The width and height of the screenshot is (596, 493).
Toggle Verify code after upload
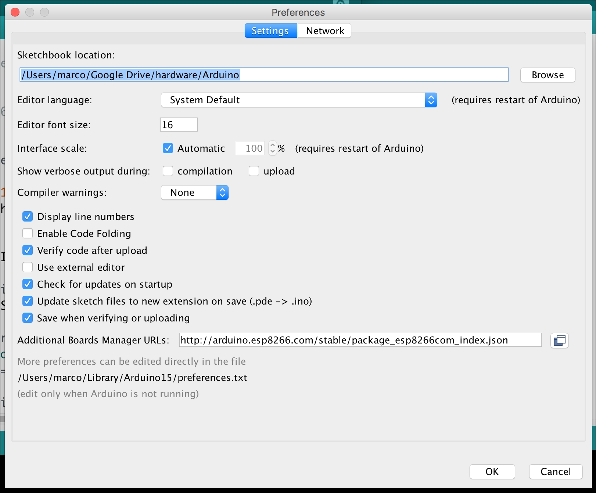pos(28,251)
